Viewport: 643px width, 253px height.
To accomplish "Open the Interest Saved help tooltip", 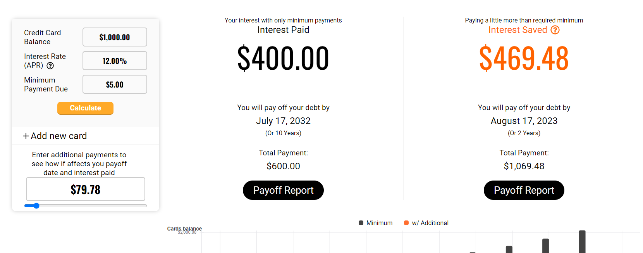I will [x=555, y=30].
